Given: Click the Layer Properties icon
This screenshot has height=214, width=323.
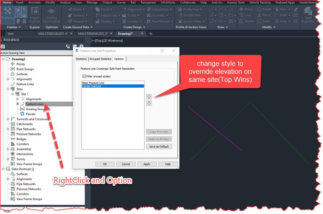Looking at the screenshot, I should [x=308, y=15].
